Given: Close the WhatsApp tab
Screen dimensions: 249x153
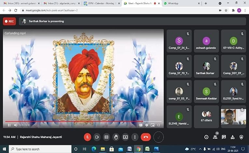Looking at the screenshot, I should [x=199, y=3].
